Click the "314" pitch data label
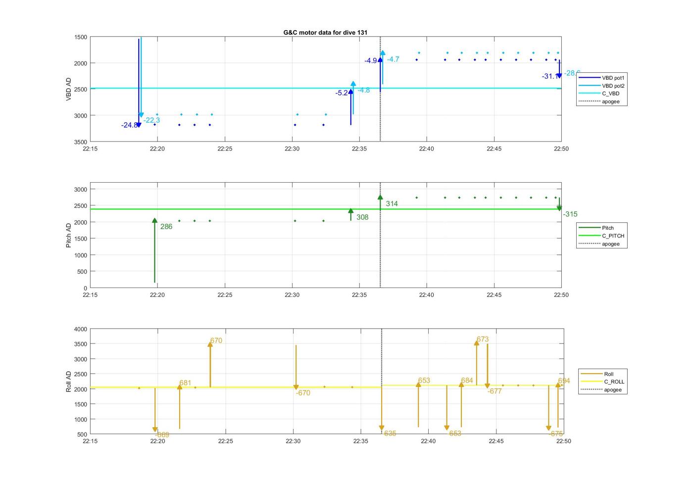Screen dimensions: 693x488 [392, 204]
